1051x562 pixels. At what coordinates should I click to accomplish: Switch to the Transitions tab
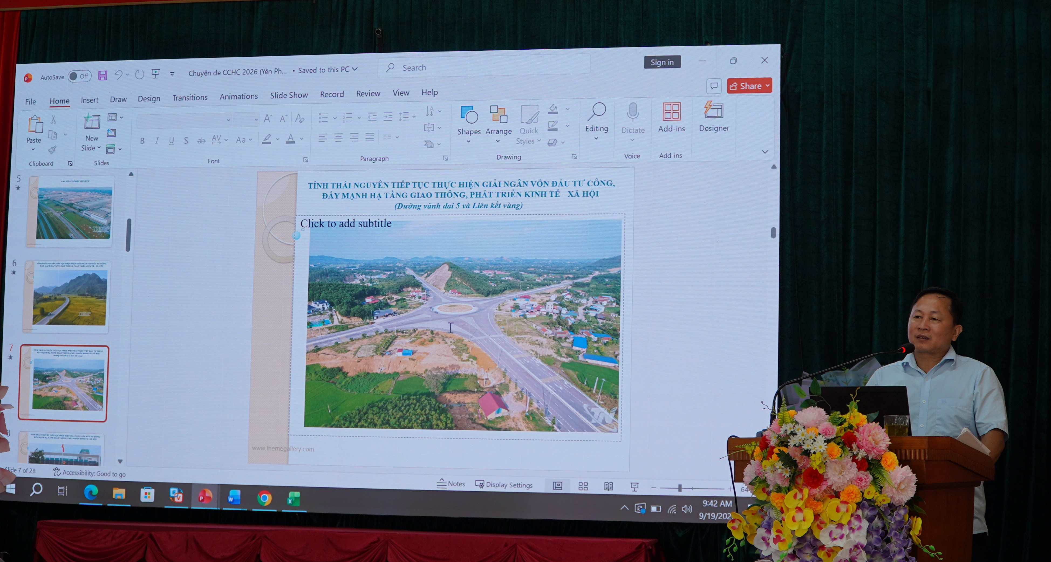[190, 97]
